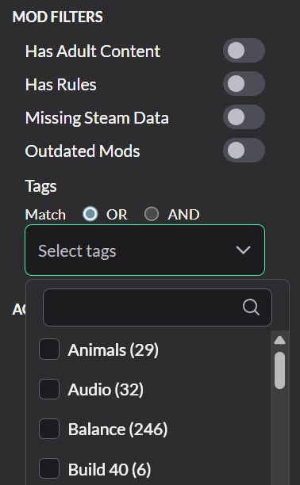The image size is (300, 485).
Task: Click the Animals (29) tag label
Action: [113, 349]
